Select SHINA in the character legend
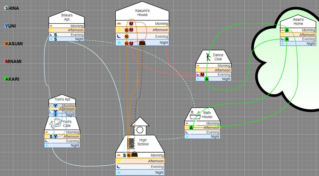The width and height of the screenshot is (319, 176). tap(12, 8)
